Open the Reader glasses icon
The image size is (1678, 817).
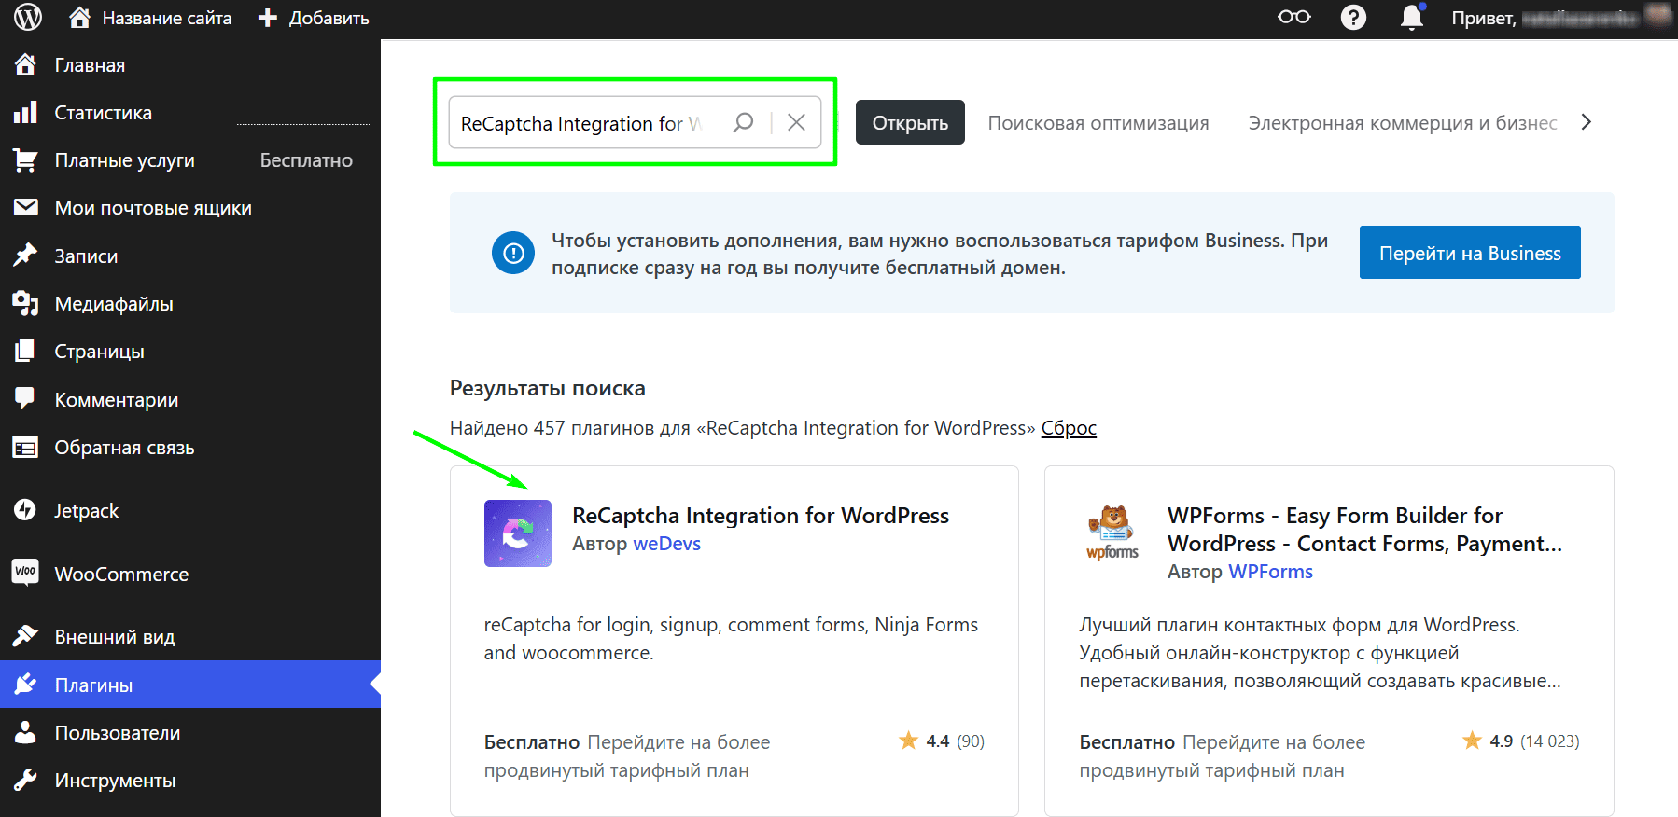pos(1294,17)
